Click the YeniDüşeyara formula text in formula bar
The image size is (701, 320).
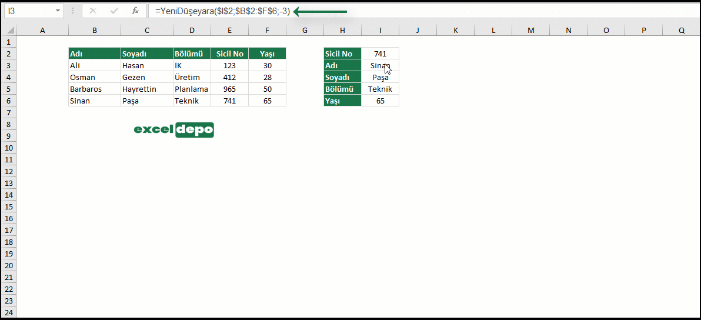pyautogui.click(x=223, y=12)
